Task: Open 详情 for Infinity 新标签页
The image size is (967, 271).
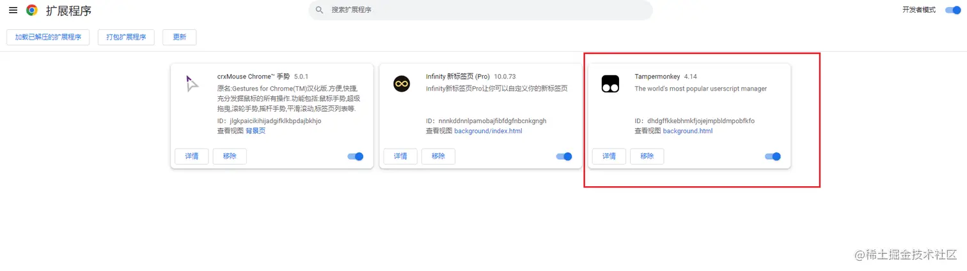Action: tap(400, 156)
